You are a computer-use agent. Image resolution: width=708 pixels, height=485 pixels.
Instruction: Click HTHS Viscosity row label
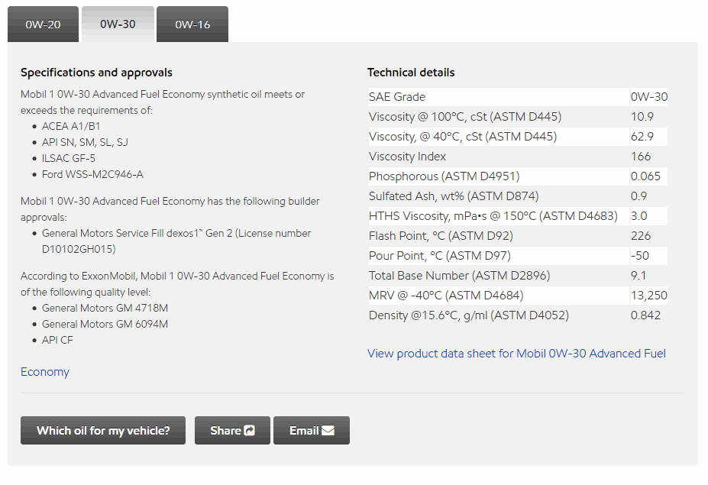pos(493,216)
